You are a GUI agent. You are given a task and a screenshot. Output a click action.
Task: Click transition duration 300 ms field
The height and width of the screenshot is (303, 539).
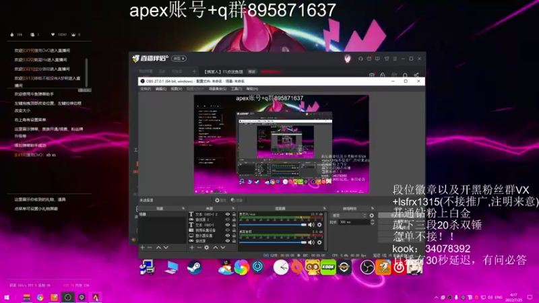point(354,222)
